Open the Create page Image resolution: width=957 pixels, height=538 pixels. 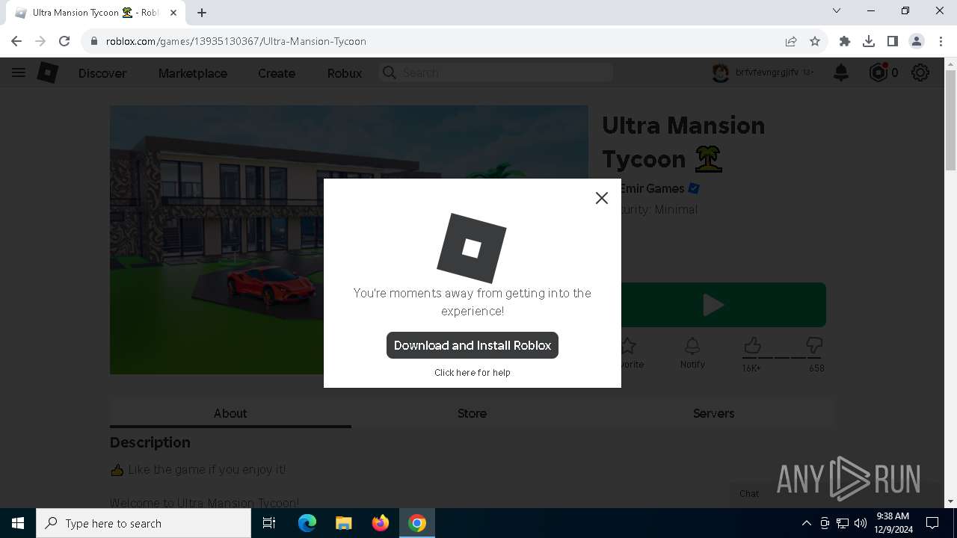[x=277, y=73]
